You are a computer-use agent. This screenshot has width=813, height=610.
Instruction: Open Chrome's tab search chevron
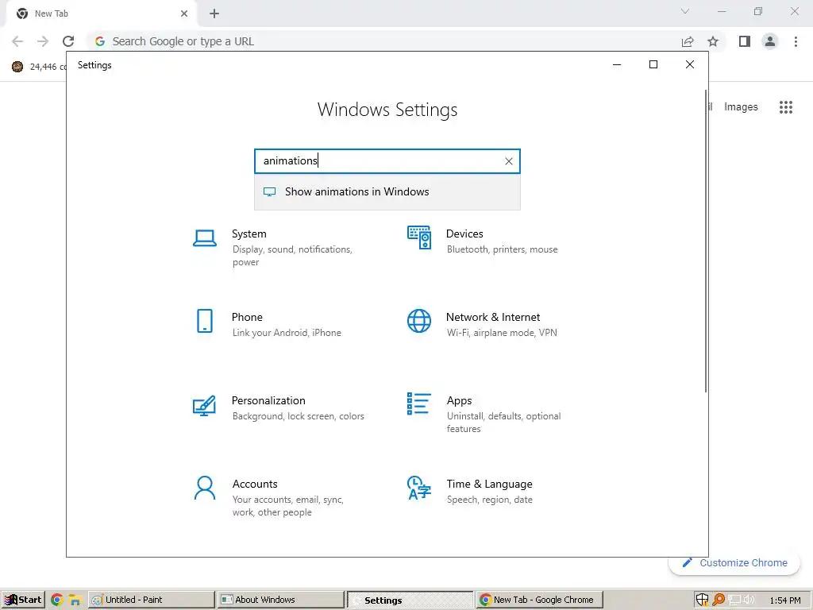[x=685, y=11]
